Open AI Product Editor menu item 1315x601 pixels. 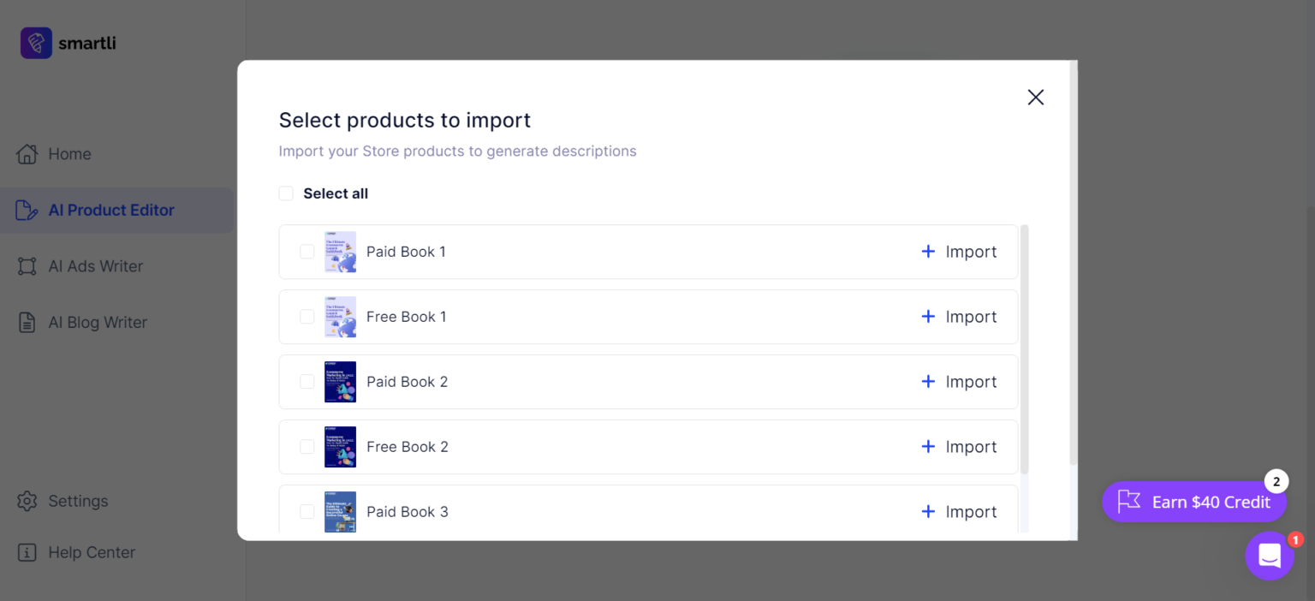click(x=111, y=211)
